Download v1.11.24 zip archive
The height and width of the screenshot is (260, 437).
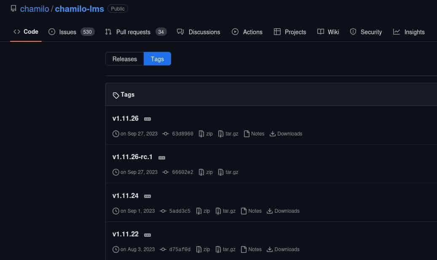(x=203, y=211)
